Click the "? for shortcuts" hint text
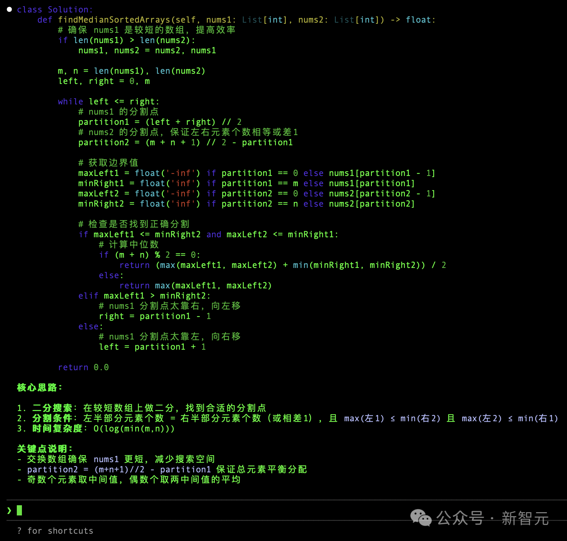This screenshot has width=567, height=541. click(55, 531)
